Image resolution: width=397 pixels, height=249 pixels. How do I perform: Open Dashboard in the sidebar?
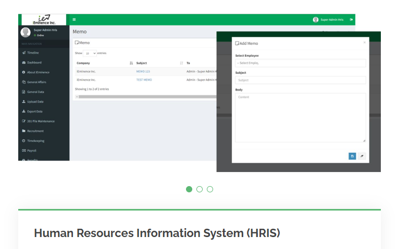coord(34,62)
